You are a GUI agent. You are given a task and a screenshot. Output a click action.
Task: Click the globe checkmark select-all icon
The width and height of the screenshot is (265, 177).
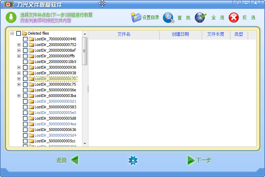point(200,17)
